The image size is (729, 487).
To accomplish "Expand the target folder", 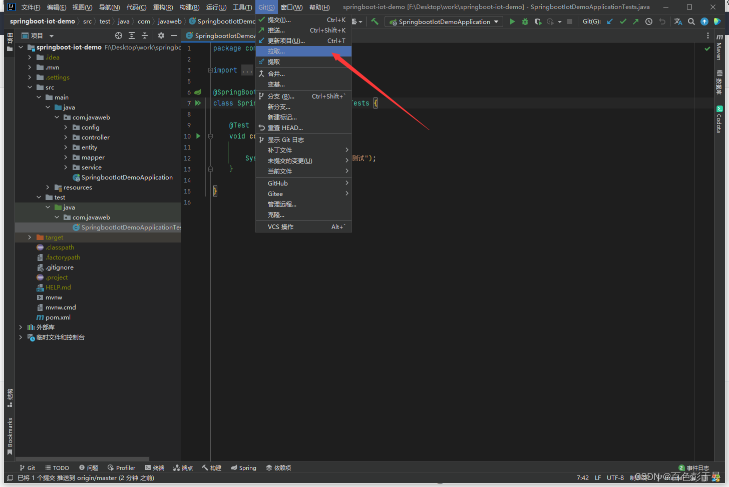I will point(30,237).
